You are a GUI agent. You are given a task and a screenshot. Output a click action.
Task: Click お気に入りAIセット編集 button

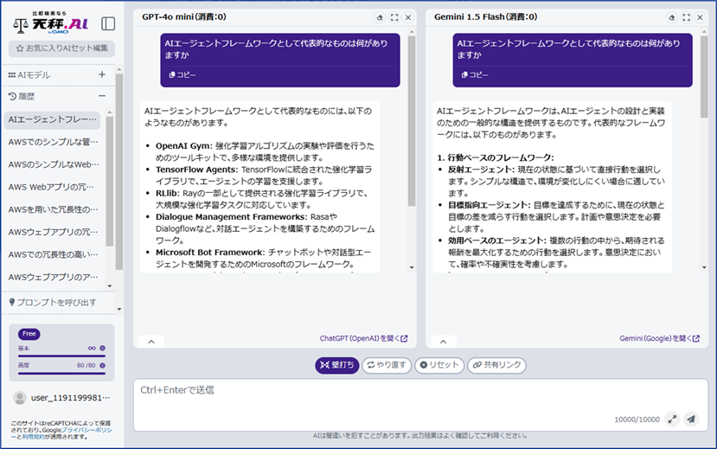[61, 48]
